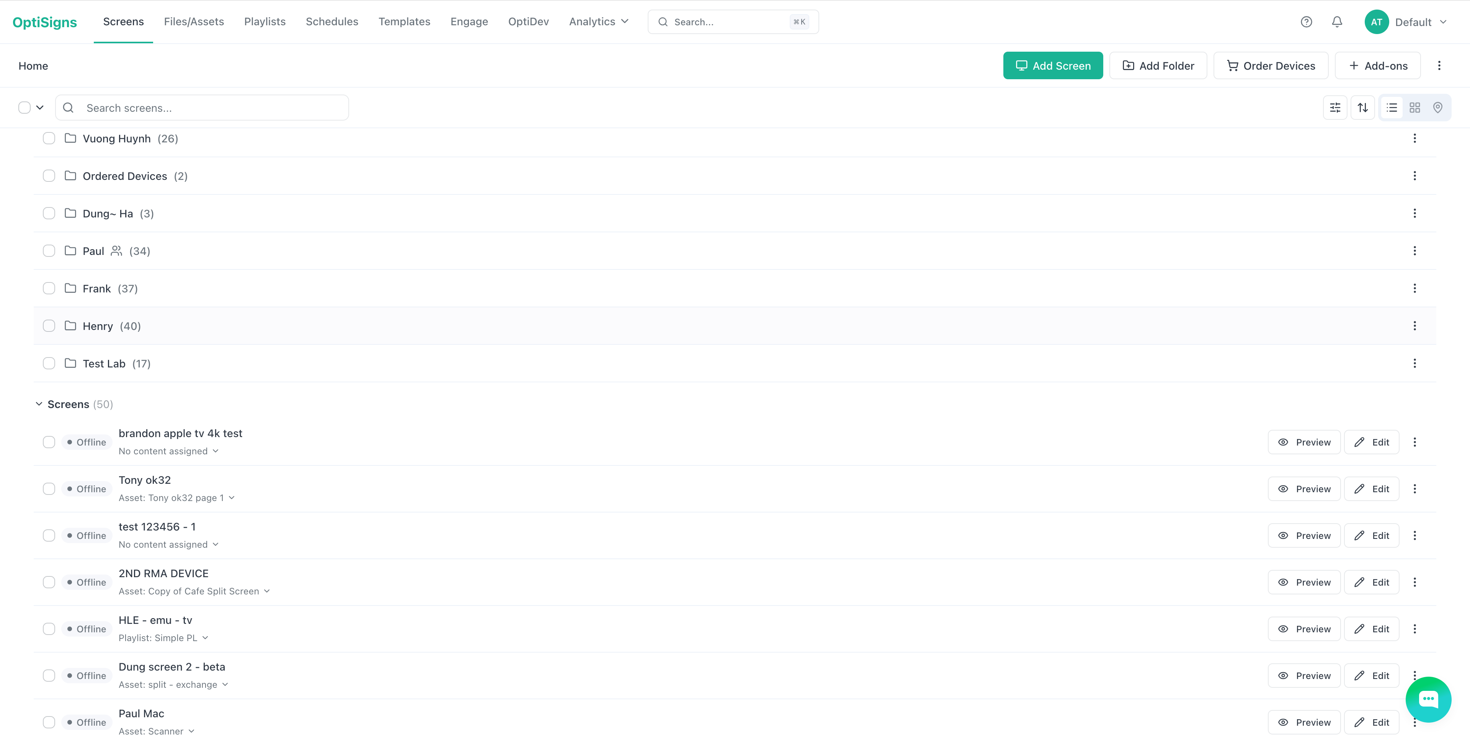Check the checkbox for the Henry folder
Image resolution: width=1470 pixels, height=741 pixels.
(x=49, y=326)
